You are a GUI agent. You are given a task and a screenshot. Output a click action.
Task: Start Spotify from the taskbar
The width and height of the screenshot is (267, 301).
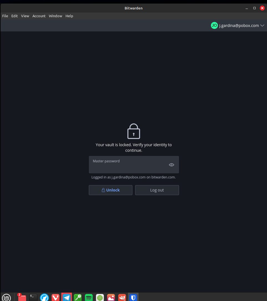[x=89, y=297]
